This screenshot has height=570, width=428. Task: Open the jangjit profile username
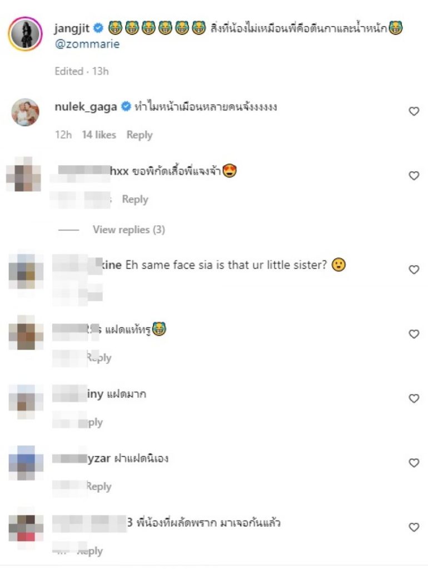pyautogui.click(x=72, y=28)
